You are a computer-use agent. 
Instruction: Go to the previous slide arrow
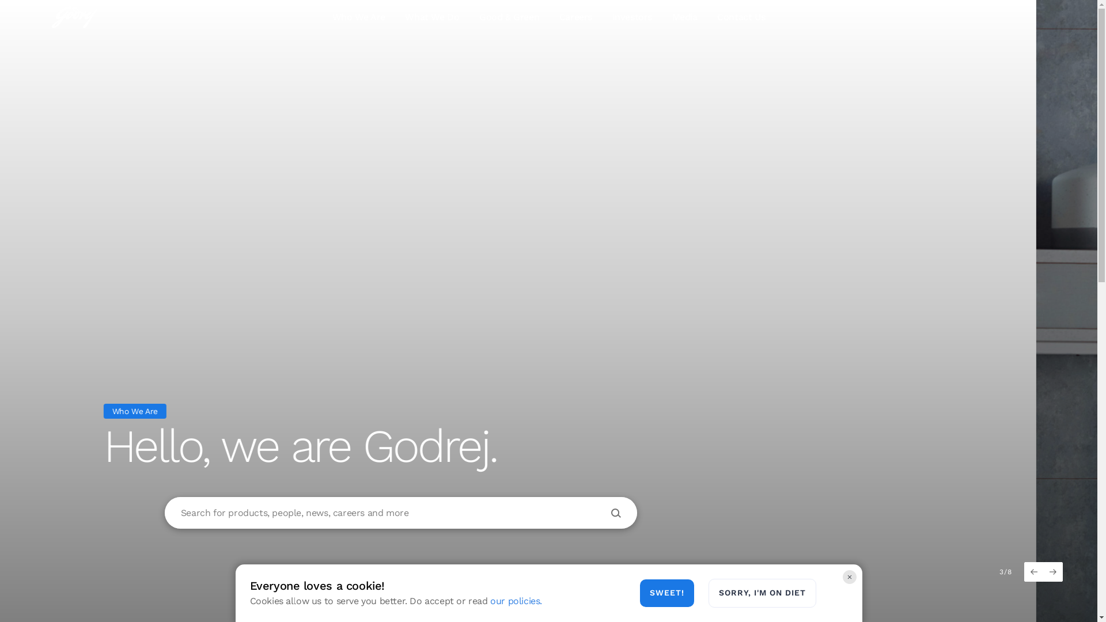tap(1034, 572)
